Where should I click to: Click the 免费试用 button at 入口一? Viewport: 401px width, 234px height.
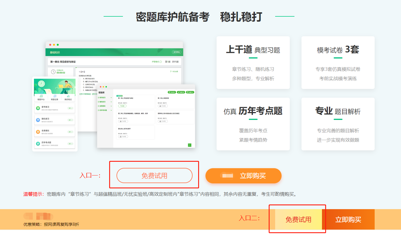[154, 175]
